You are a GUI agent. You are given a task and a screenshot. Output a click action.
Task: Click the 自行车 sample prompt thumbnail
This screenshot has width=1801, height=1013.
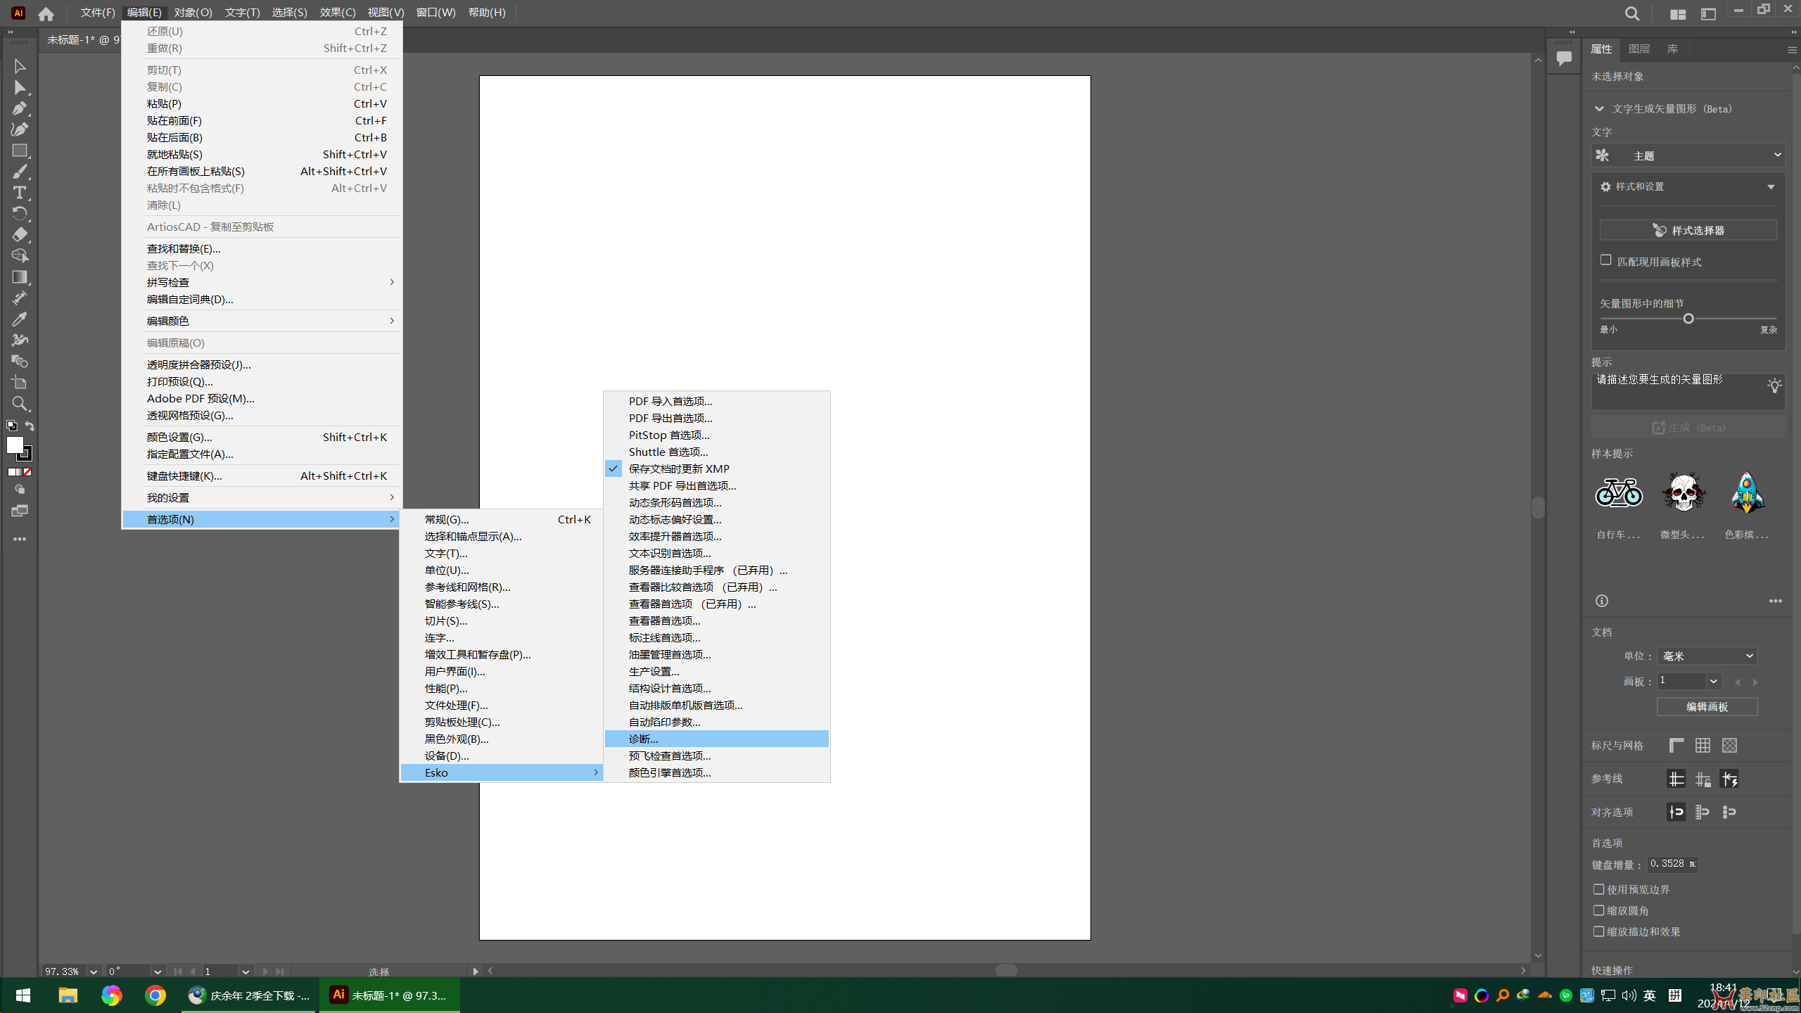1618,492
